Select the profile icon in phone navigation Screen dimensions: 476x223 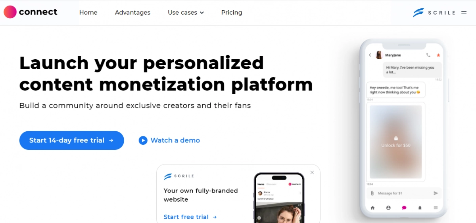pos(388,208)
